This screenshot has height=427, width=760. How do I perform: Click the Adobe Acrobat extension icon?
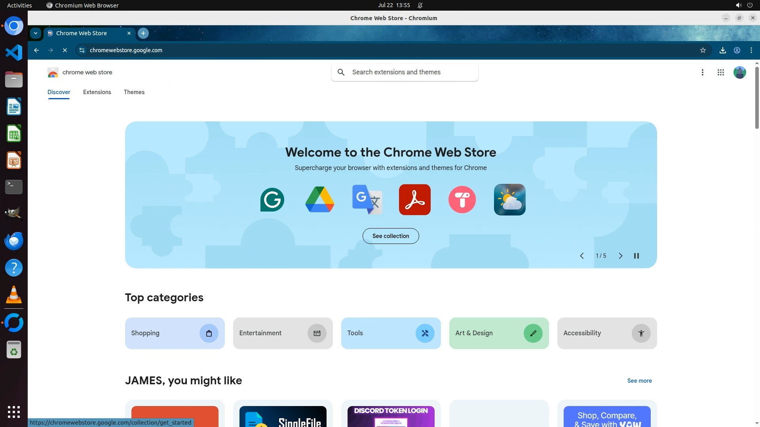pyautogui.click(x=414, y=200)
